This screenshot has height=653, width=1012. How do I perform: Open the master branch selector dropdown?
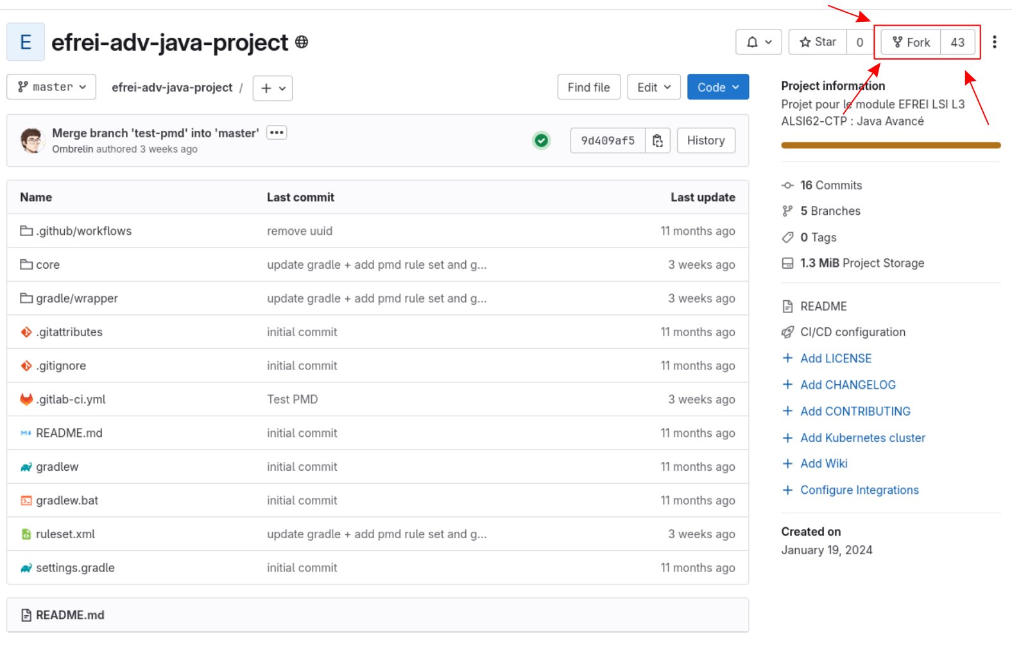click(x=51, y=87)
